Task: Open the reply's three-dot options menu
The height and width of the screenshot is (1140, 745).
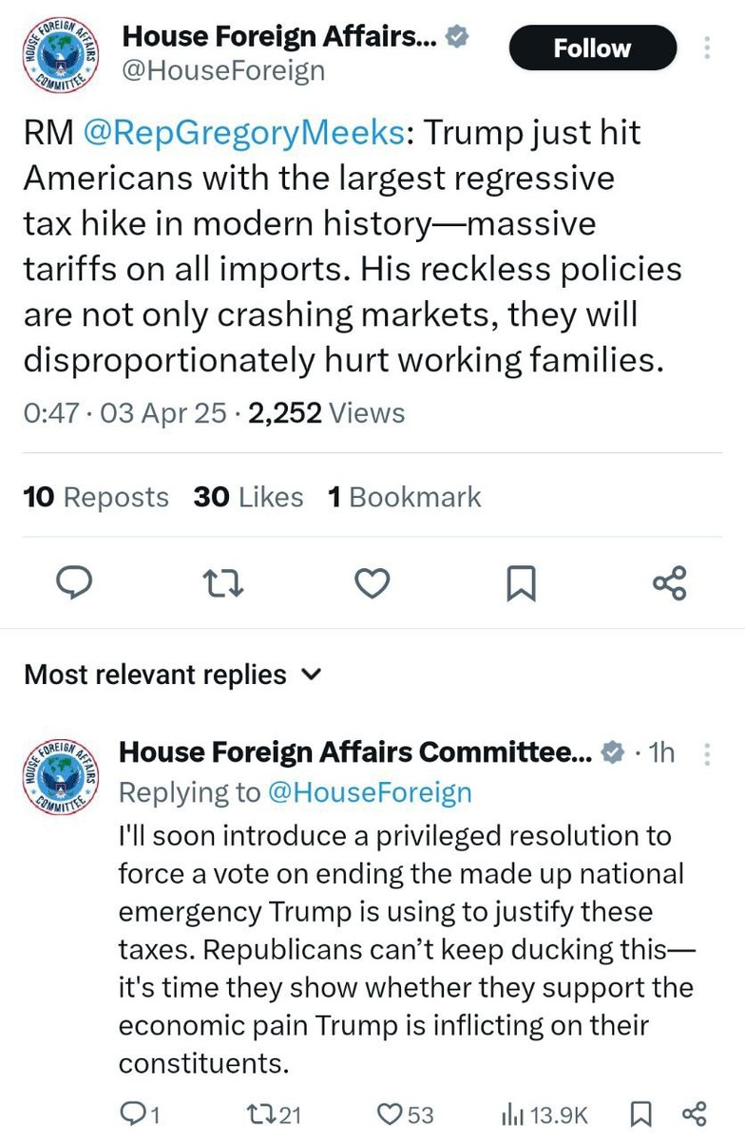Action: (x=707, y=754)
